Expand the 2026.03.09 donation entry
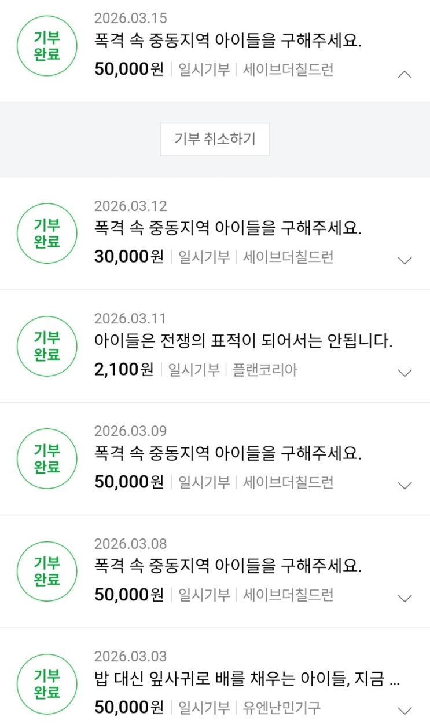The image size is (430, 728). pos(405,485)
